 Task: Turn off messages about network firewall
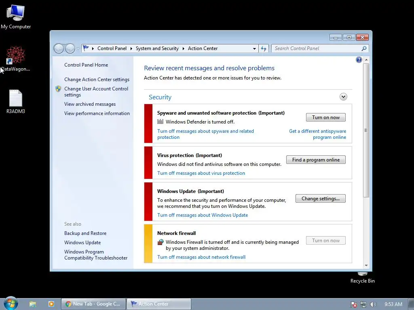(201, 257)
